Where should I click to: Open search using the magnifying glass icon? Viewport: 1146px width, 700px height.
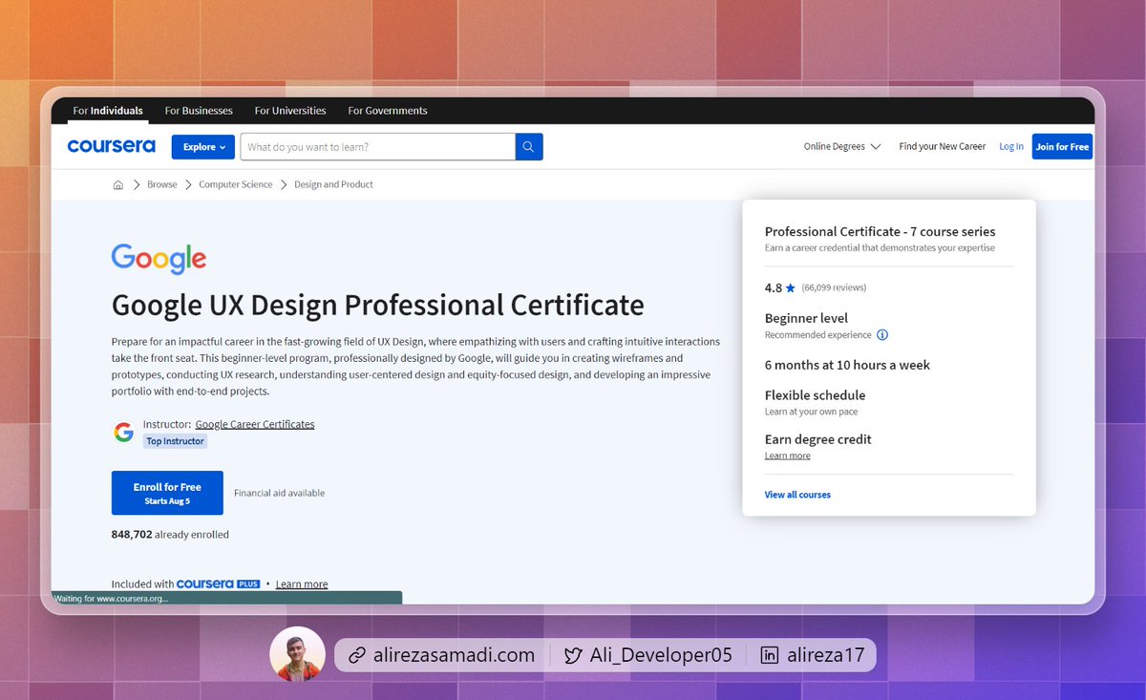(528, 146)
